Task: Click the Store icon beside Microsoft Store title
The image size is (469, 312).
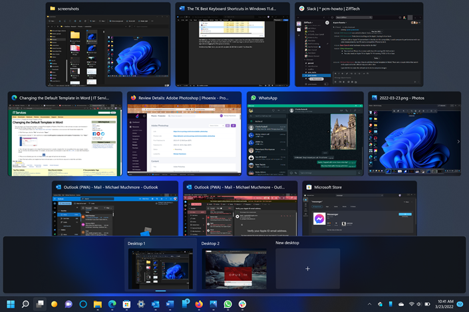Action: tap(309, 187)
